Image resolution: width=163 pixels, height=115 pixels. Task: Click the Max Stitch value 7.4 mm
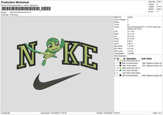pos(130,46)
